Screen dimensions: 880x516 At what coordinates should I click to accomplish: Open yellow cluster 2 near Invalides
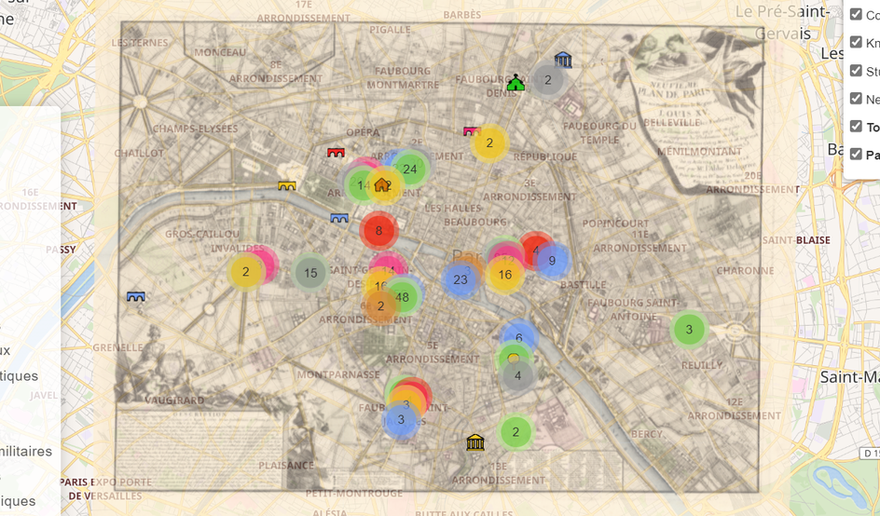coord(246,272)
